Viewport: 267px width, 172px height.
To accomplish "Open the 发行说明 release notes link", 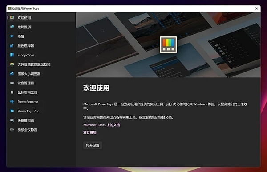I will click(x=90, y=132).
